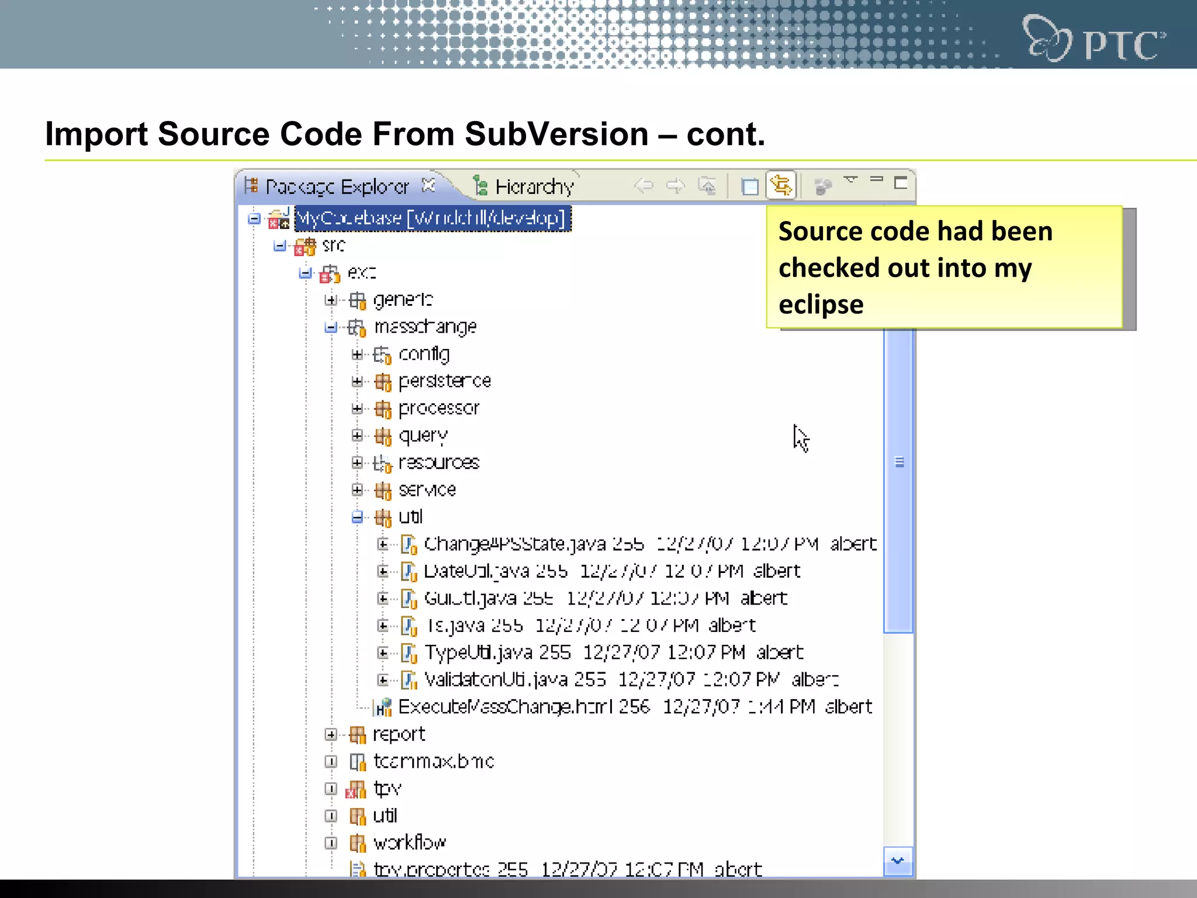Viewport: 1197px width, 898px height.
Task: Select the DateUtil.java file
Action: click(x=612, y=571)
